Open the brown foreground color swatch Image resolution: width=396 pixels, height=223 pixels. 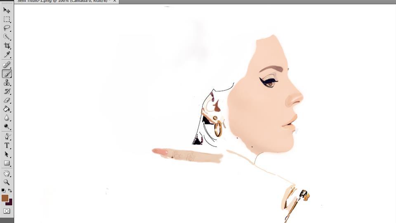pos(5,198)
